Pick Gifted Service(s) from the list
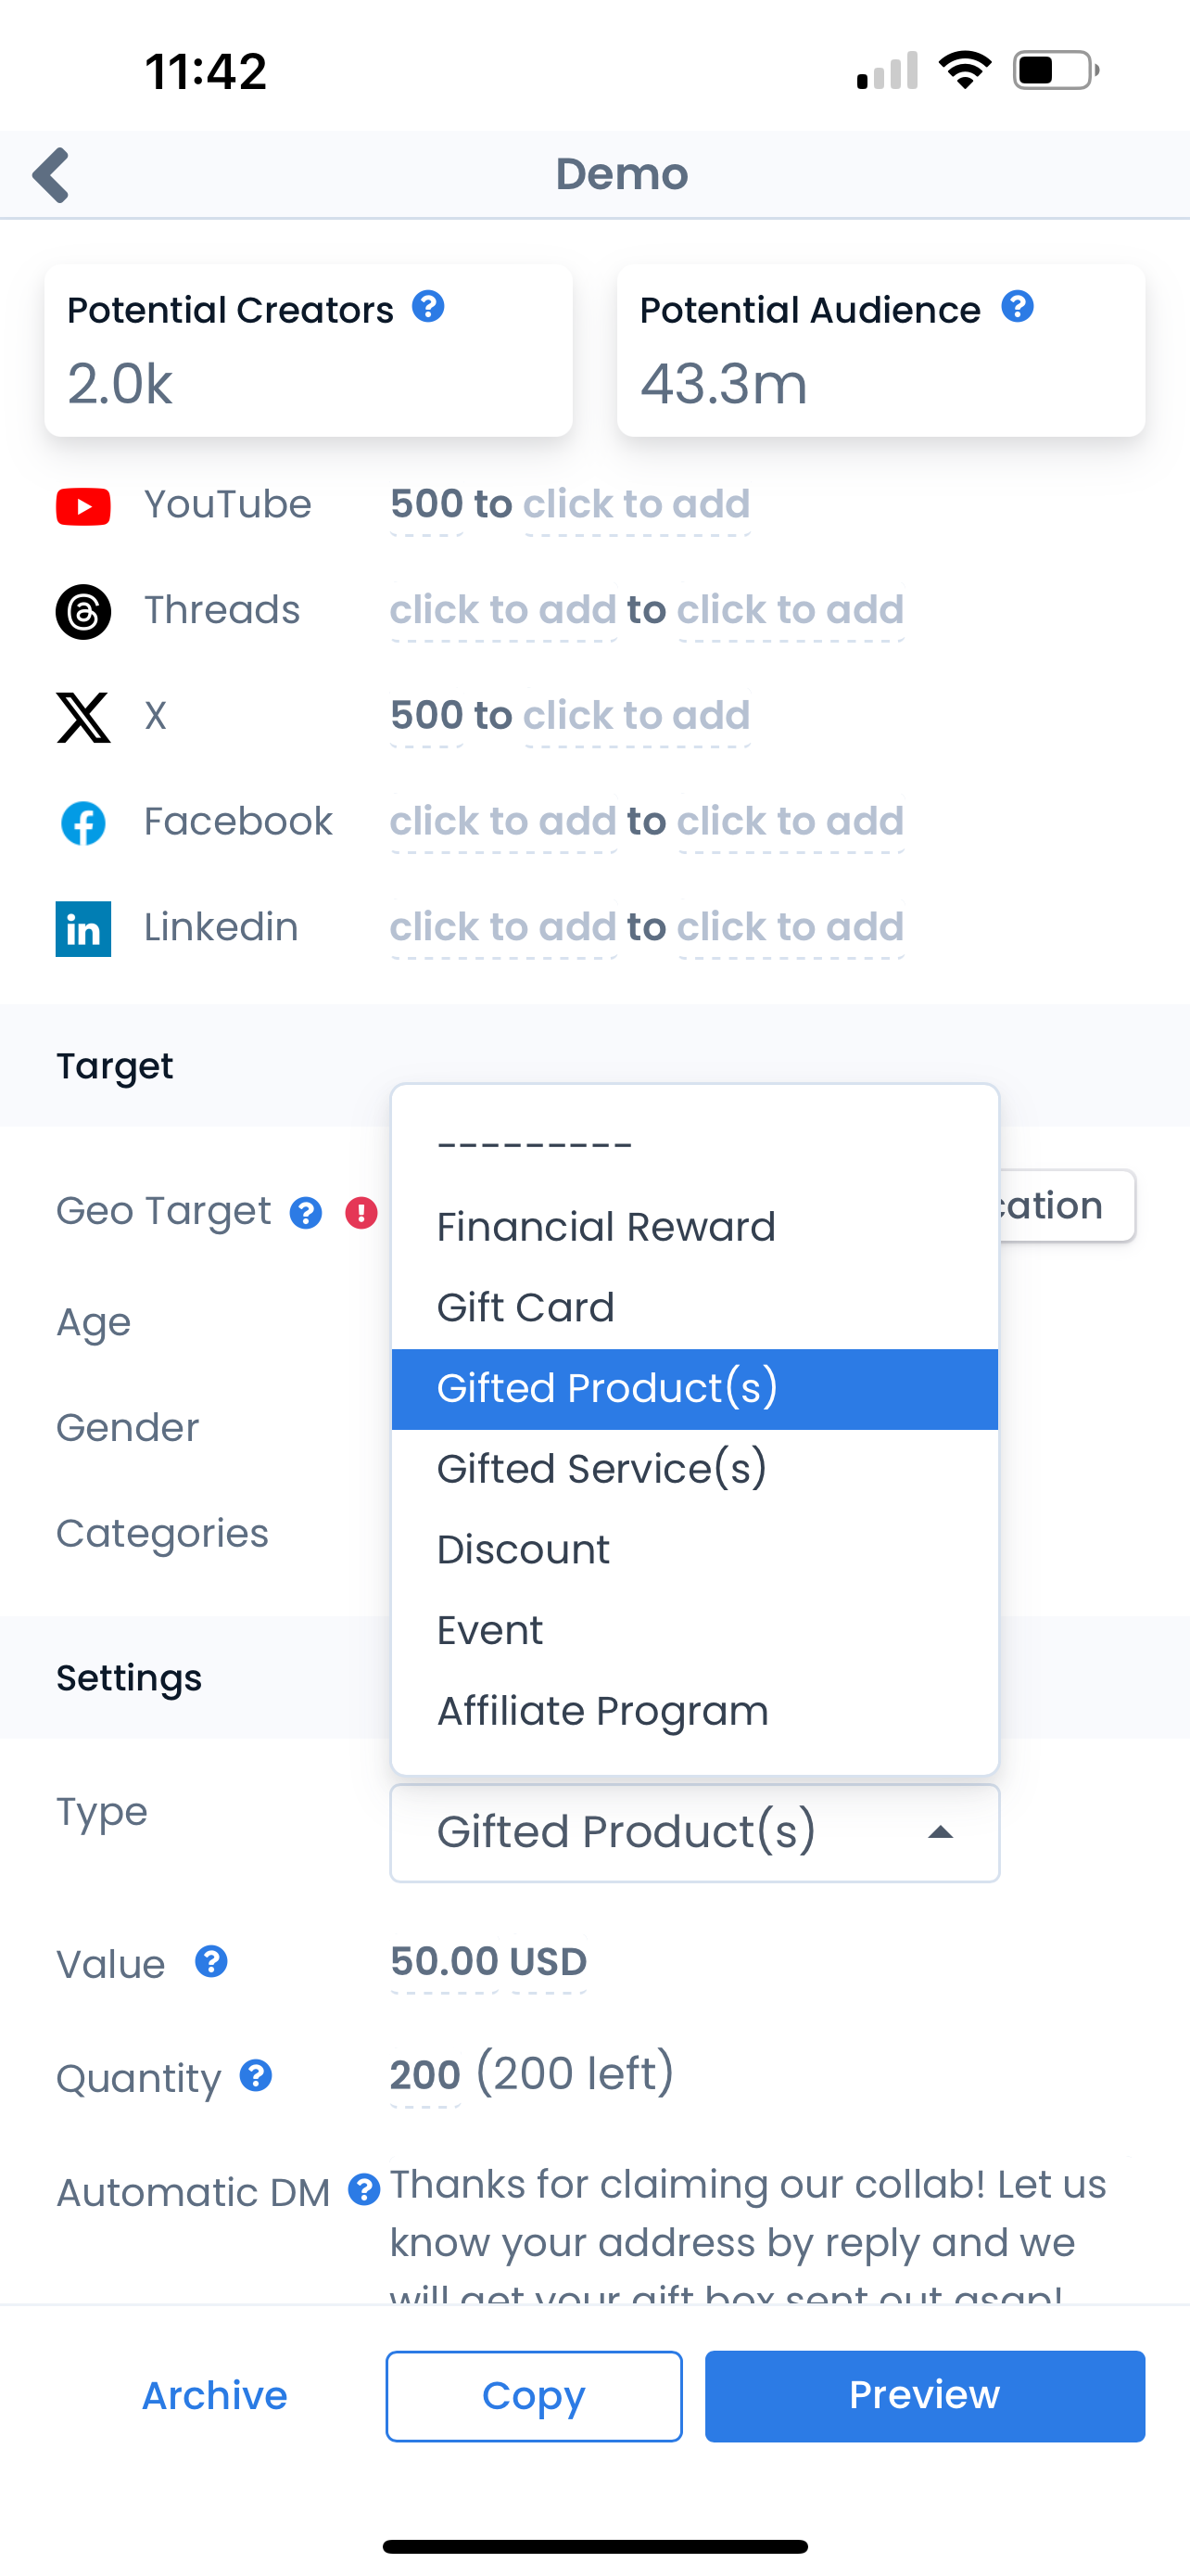This screenshot has width=1190, height=2576. point(601,1469)
